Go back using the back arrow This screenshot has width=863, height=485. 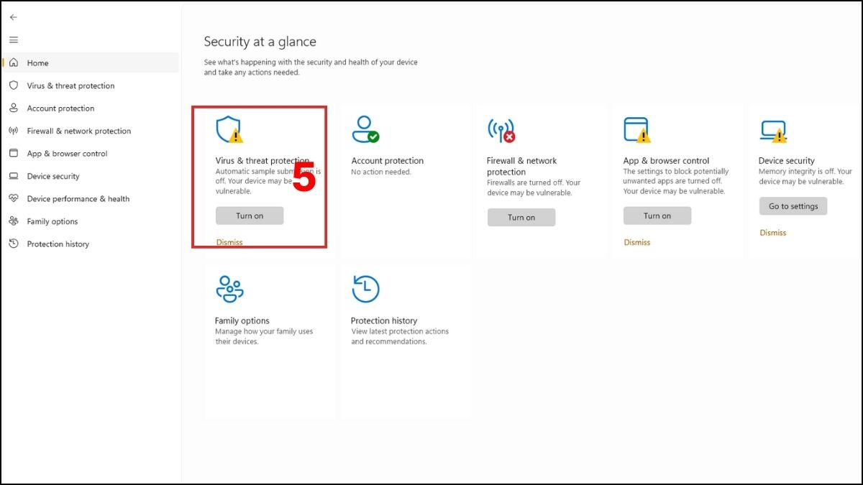coord(14,17)
